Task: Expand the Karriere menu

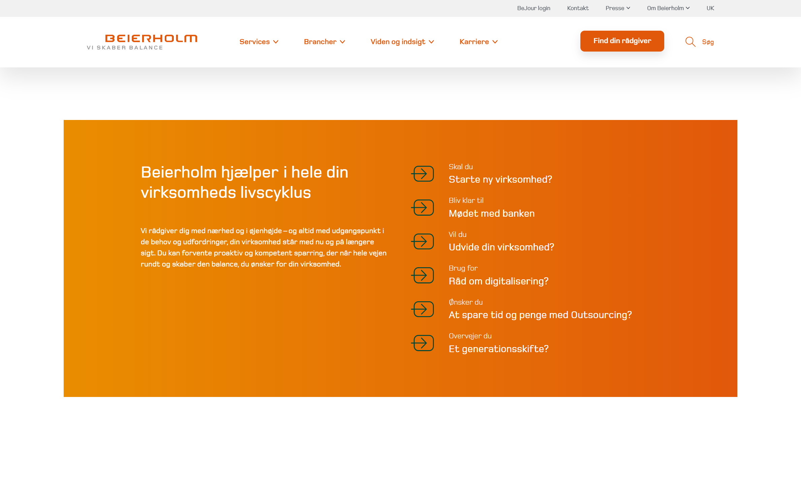Action: tap(478, 42)
